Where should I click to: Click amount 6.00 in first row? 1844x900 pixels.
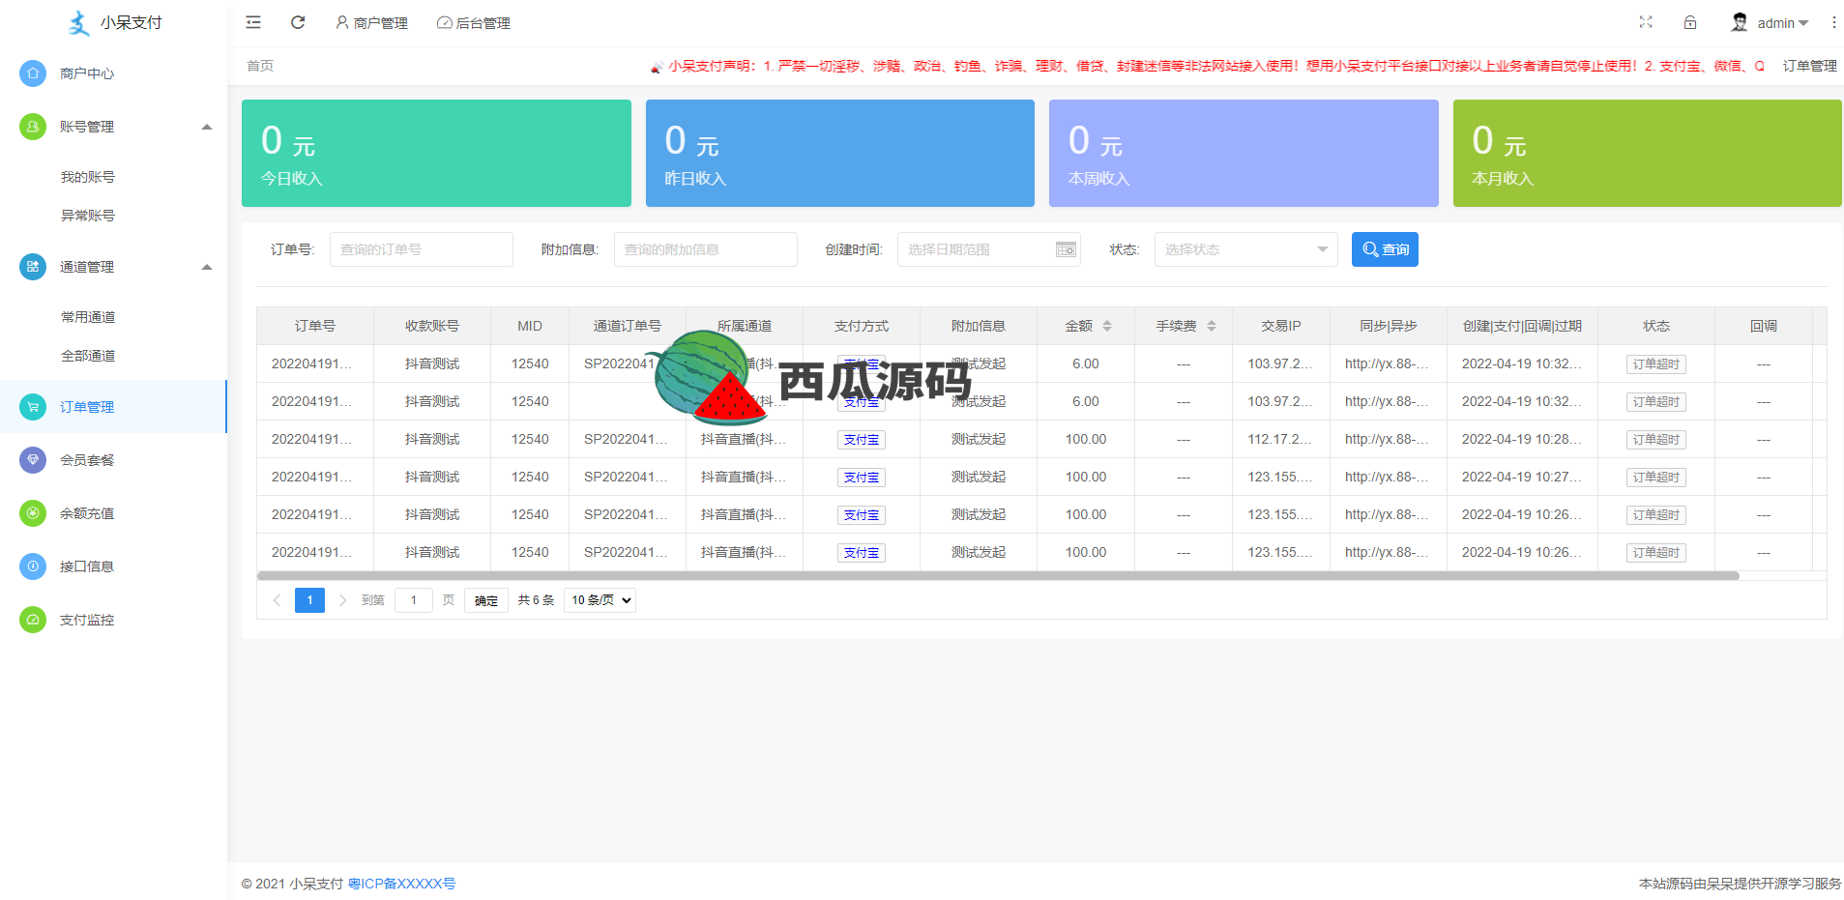point(1085,363)
